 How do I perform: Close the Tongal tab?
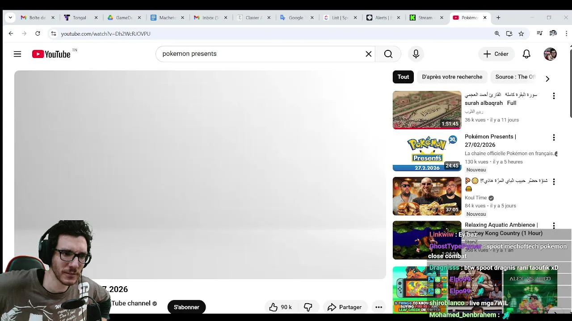click(x=96, y=18)
